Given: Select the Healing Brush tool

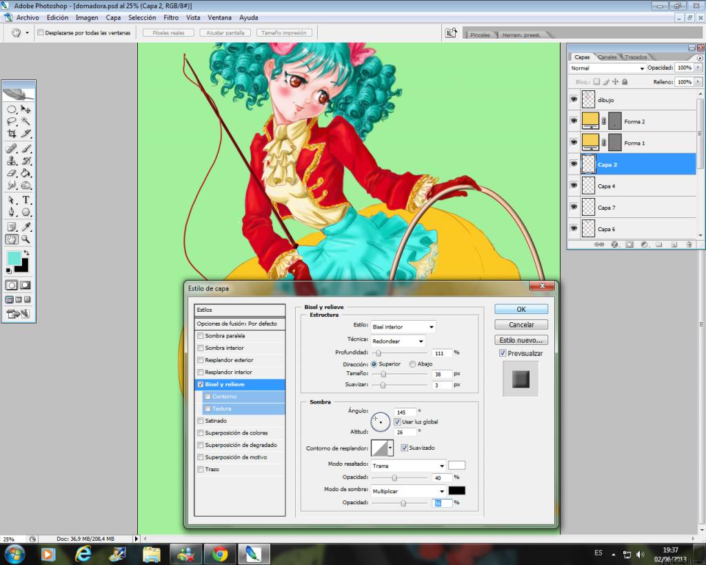Looking at the screenshot, I should [x=12, y=149].
